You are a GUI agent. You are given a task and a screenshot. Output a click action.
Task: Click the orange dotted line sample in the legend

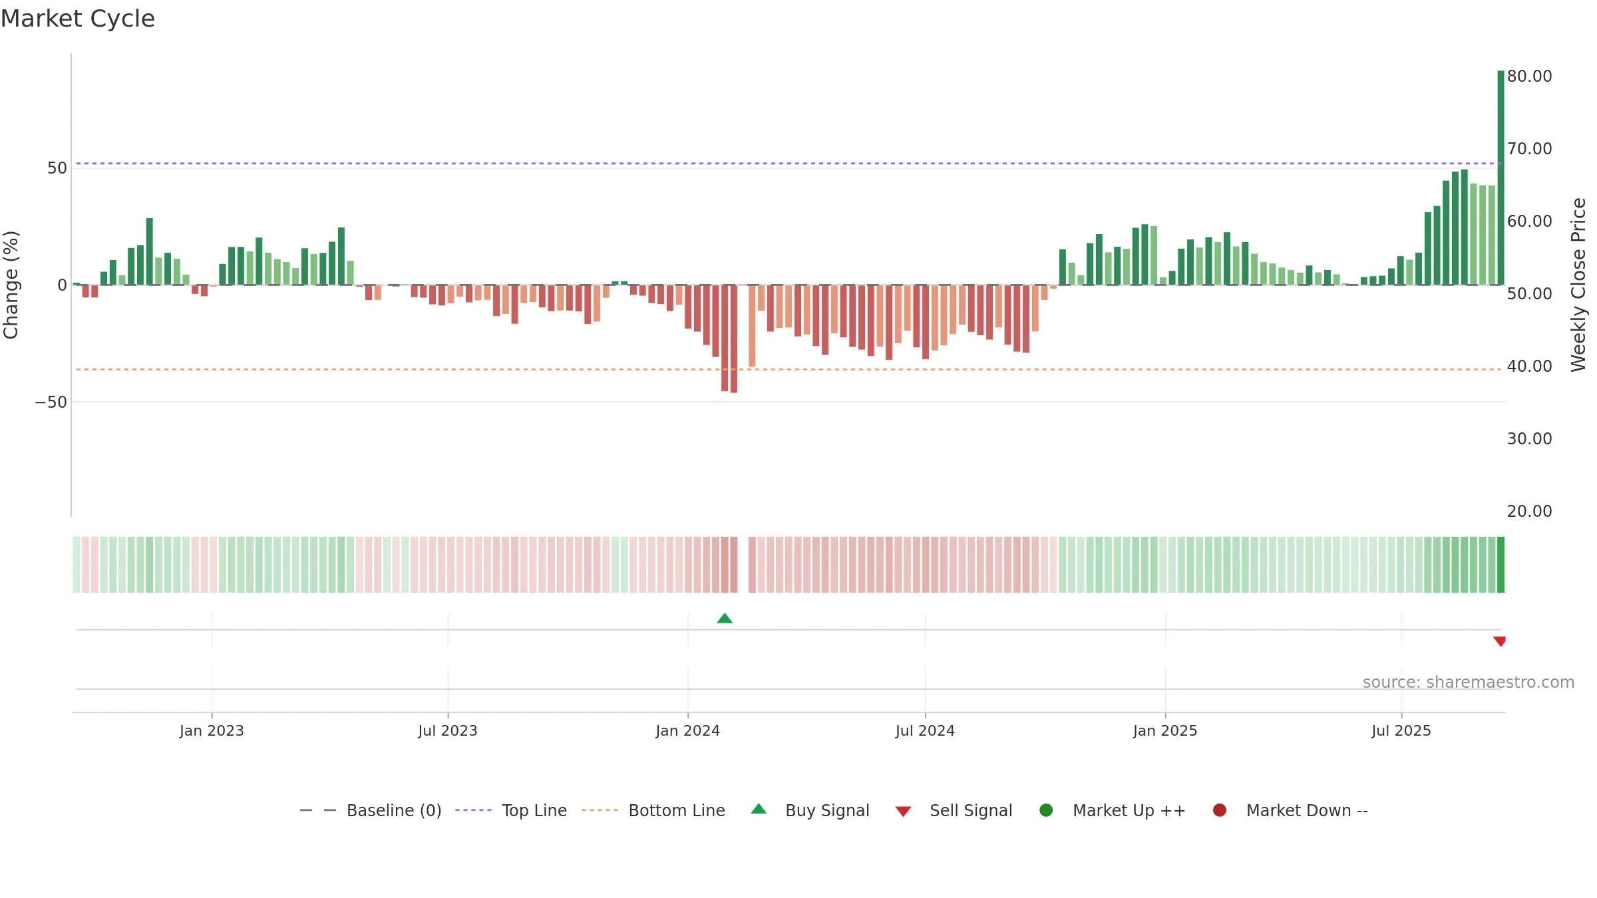coord(600,810)
